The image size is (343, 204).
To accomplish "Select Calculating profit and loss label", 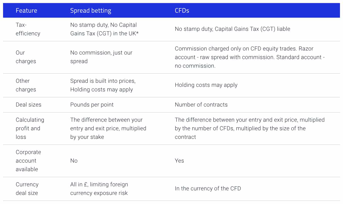I will (30, 128).
